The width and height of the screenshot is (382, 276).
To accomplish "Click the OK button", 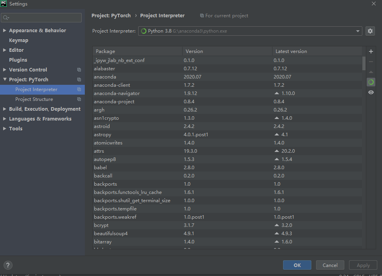I will 297,265.
